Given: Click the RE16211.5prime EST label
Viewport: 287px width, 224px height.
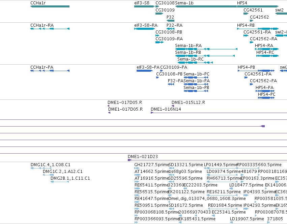Looking at the screenshot, I should pyautogui.click(x=224, y=192).
